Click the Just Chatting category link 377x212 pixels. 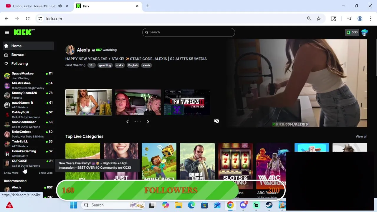click(x=75, y=65)
